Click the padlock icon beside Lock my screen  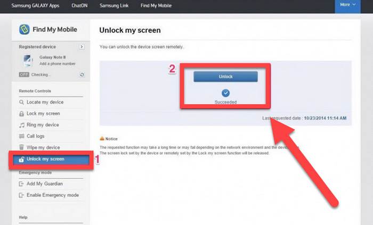(x=21, y=114)
